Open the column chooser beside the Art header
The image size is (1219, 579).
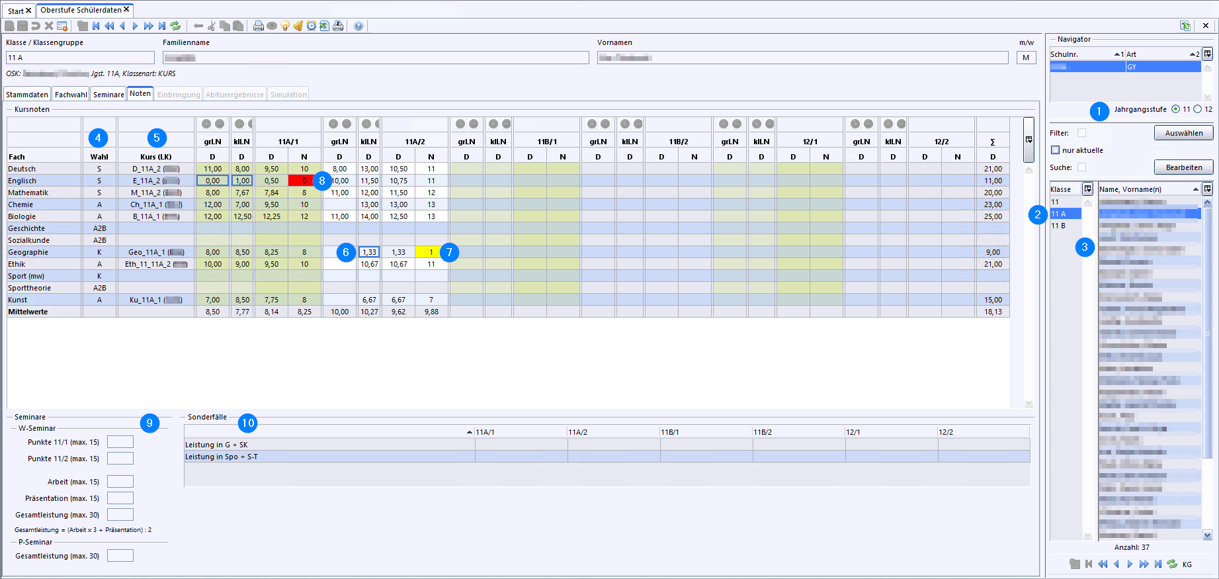tap(1208, 54)
